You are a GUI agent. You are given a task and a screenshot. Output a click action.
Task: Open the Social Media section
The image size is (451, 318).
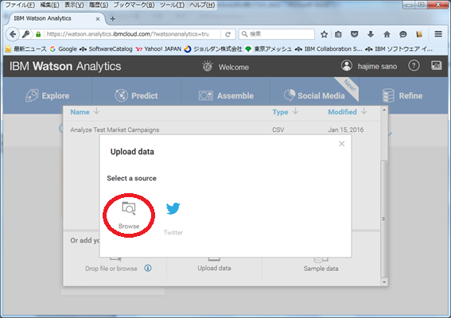(x=314, y=95)
